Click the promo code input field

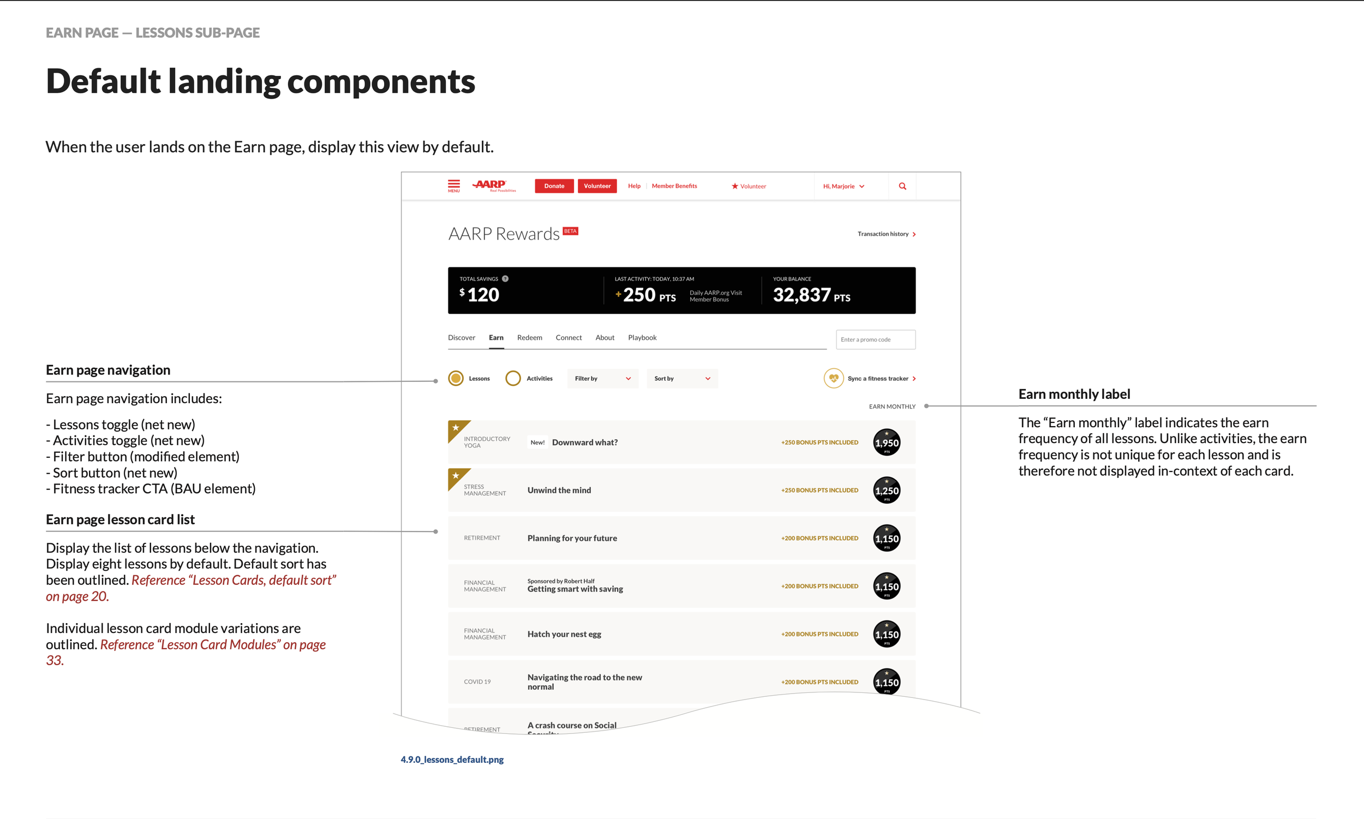click(x=876, y=339)
